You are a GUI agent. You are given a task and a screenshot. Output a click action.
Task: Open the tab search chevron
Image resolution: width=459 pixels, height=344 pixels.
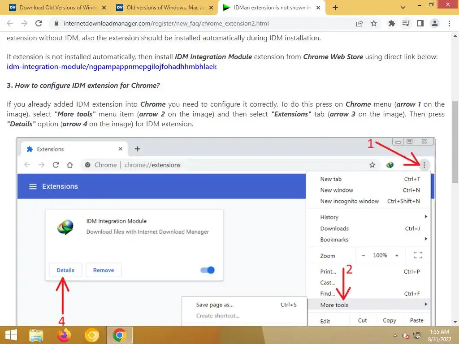403,8
